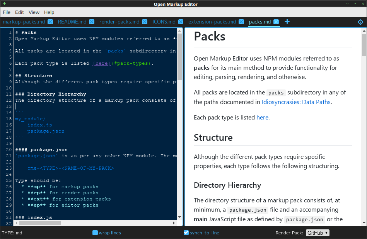The height and width of the screenshot is (239, 367).
Task: Click the preview scroll-up arrow
Action: pyautogui.click(x=364, y=30)
